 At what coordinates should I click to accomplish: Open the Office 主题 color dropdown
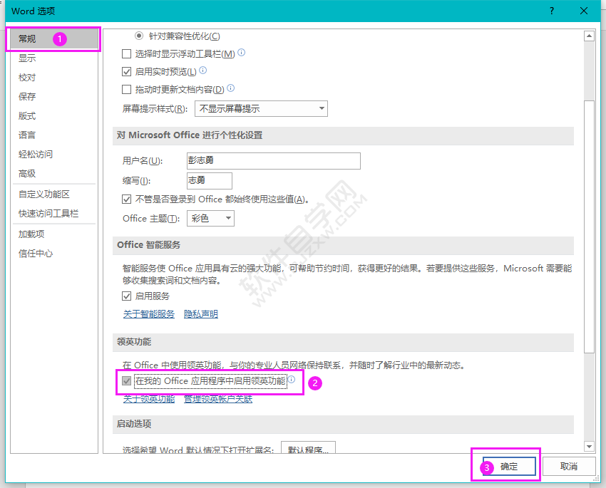[228, 218]
